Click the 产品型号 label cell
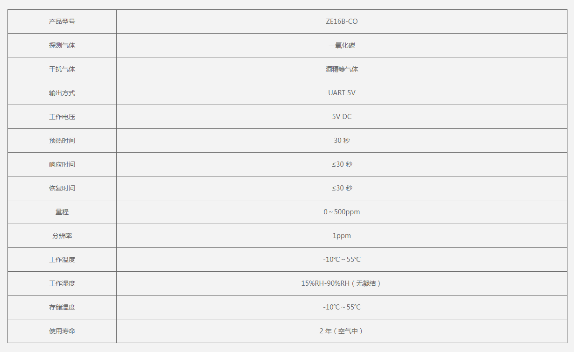The height and width of the screenshot is (352, 574). point(62,22)
